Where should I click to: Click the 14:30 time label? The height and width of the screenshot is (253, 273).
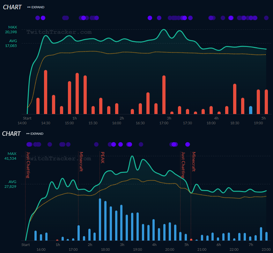pyautogui.click(x=46, y=123)
